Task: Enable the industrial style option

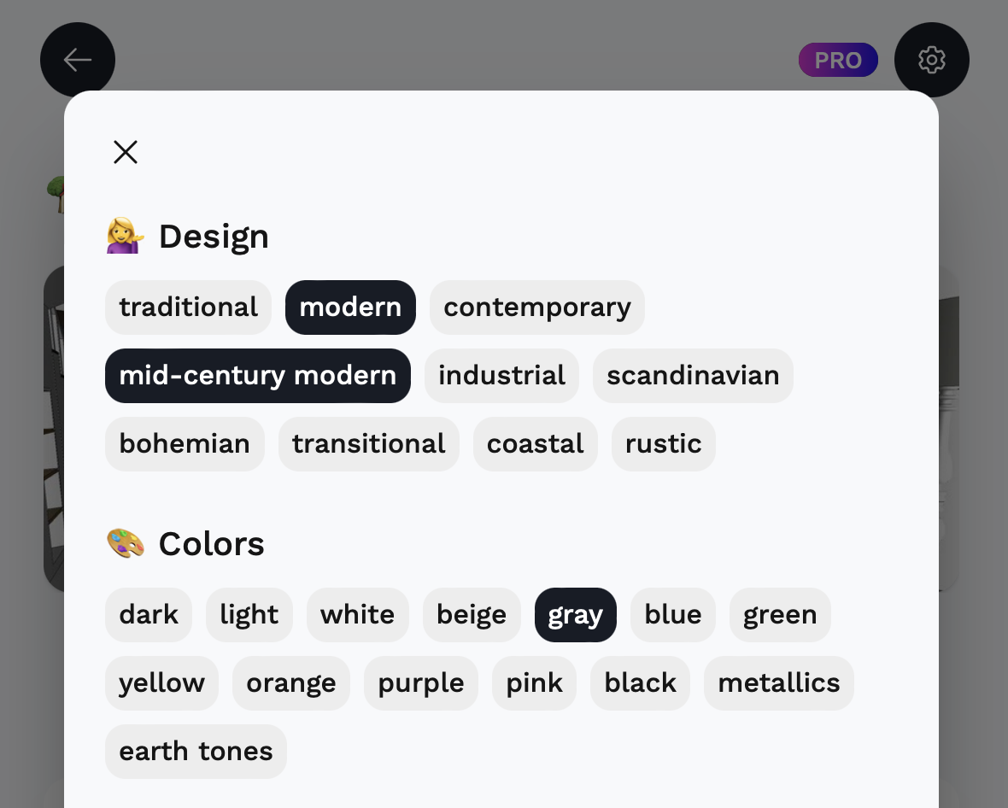Action: [502, 376]
